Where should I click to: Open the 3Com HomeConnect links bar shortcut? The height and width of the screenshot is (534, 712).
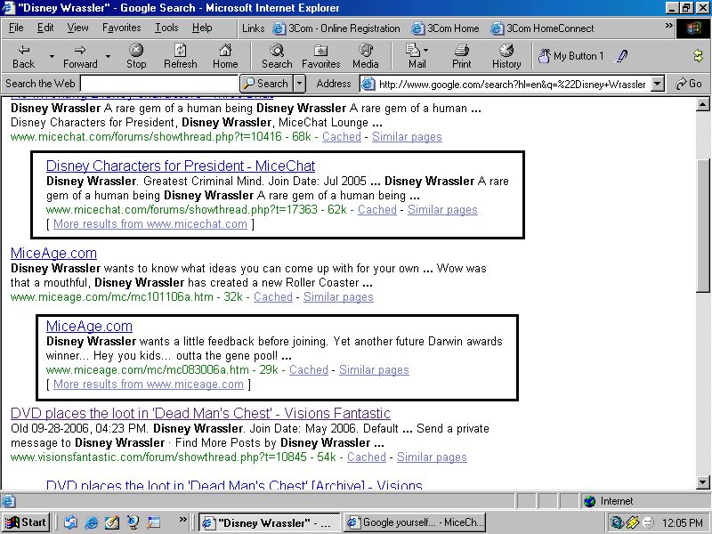click(543, 28)
